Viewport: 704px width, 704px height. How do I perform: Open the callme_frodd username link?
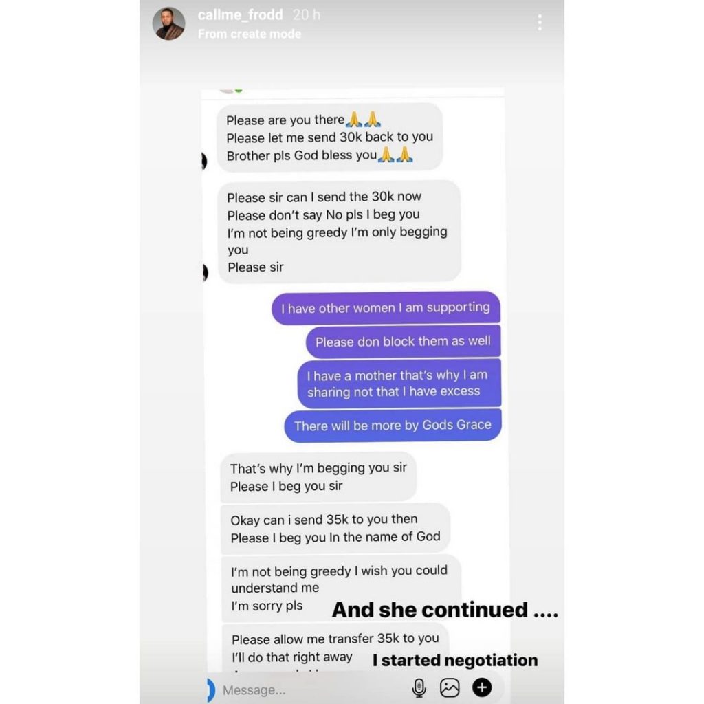click(x=240, y=15)
